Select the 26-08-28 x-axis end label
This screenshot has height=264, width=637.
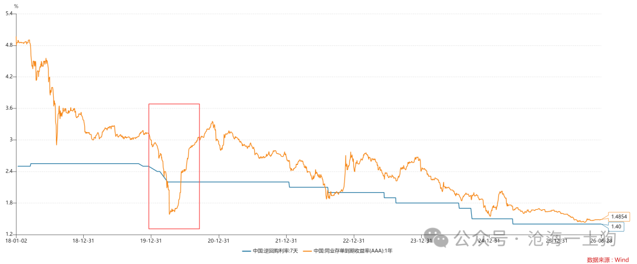click(x=602, y=240)
